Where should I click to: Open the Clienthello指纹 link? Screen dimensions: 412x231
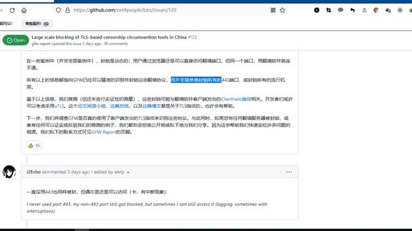point(236,99)
